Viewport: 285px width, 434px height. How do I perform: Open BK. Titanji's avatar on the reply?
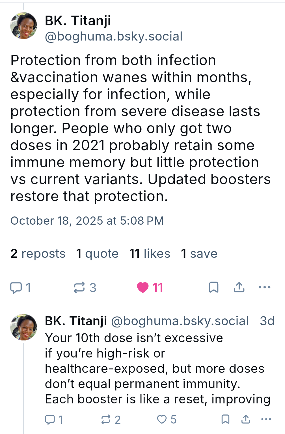coord(24,327)
